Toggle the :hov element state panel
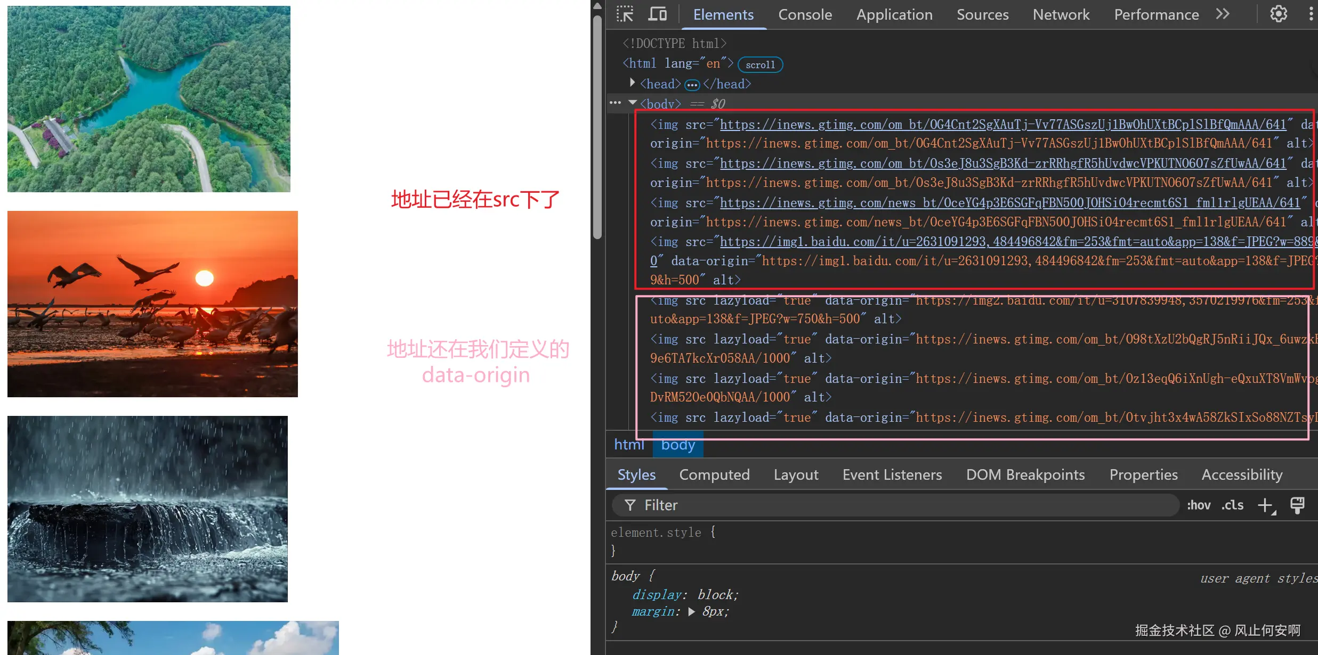 click(1199, 505)
